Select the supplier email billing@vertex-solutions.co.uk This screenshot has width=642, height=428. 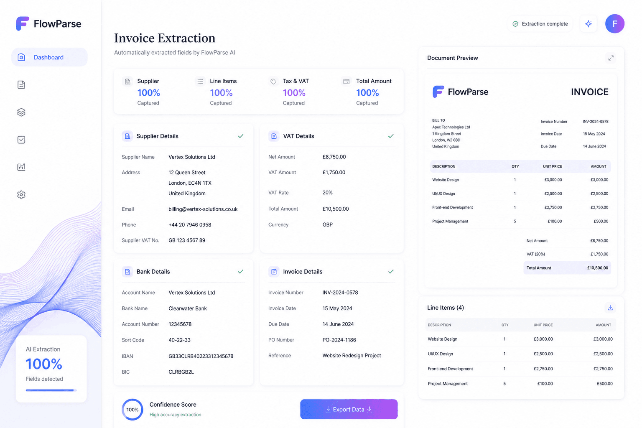point(203,209)
